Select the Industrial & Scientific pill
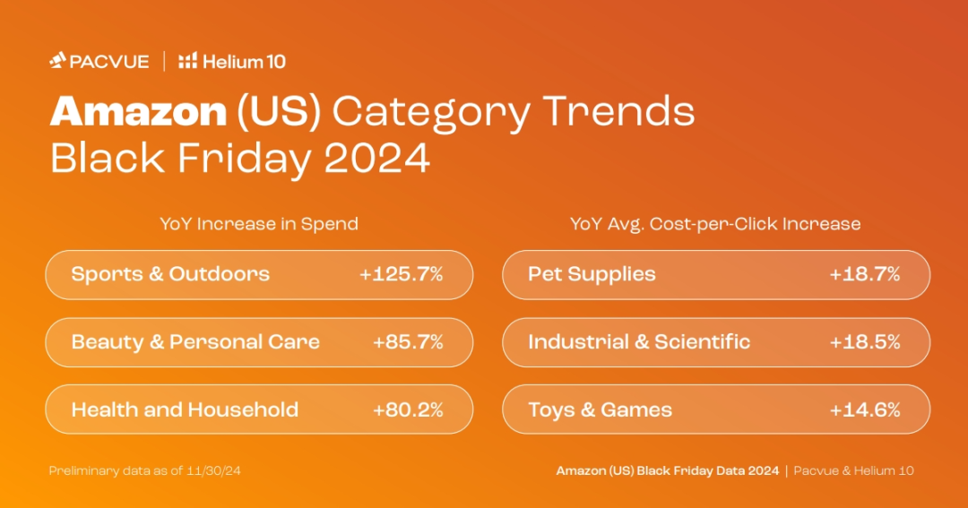968x508 pixels. pyautogui.click(x=716, y=342)
